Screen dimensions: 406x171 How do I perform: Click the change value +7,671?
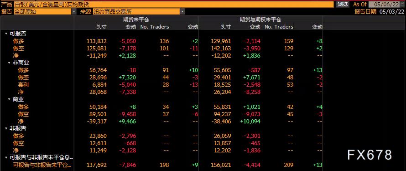252,77
